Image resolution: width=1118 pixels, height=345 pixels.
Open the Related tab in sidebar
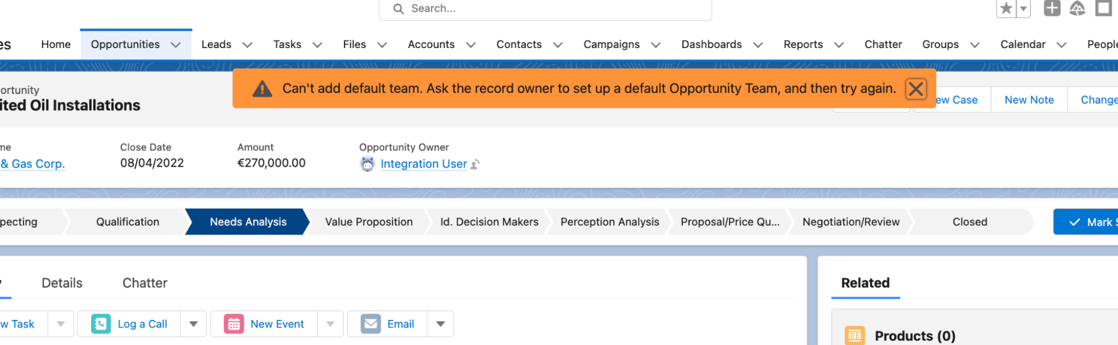point(865,283)
